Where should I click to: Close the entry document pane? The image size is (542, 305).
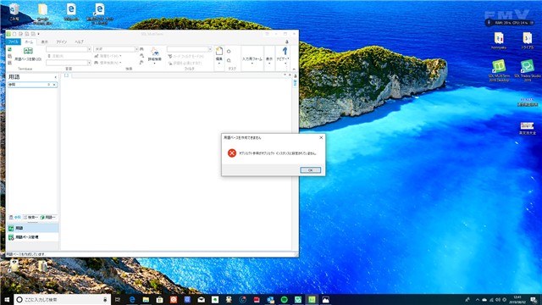290,75
